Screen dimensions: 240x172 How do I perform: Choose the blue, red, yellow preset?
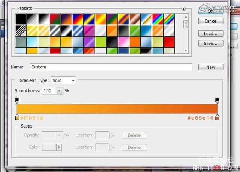(78, 19)
